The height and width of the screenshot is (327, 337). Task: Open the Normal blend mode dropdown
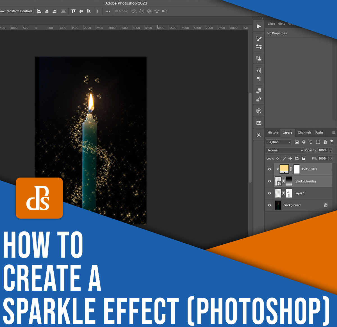coord(285,150)
